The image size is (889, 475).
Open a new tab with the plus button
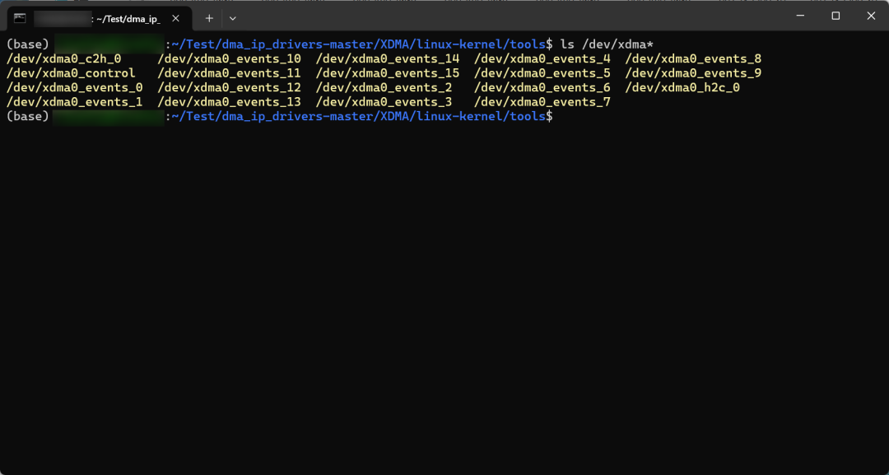[x=208, y=17]
